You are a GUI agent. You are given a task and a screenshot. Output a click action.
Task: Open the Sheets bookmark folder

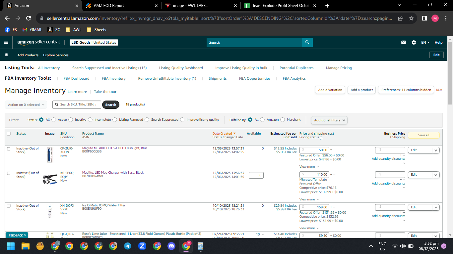[x=97, y=30]
